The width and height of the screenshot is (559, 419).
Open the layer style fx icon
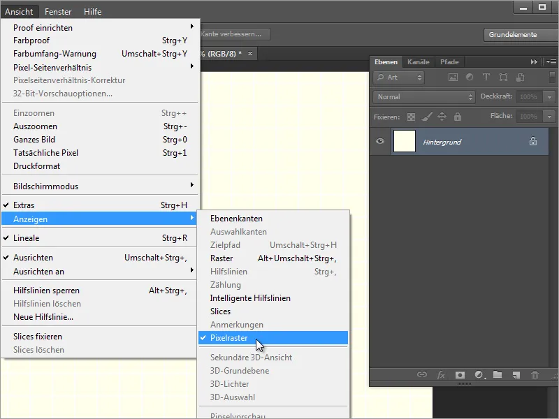[441, 374]
